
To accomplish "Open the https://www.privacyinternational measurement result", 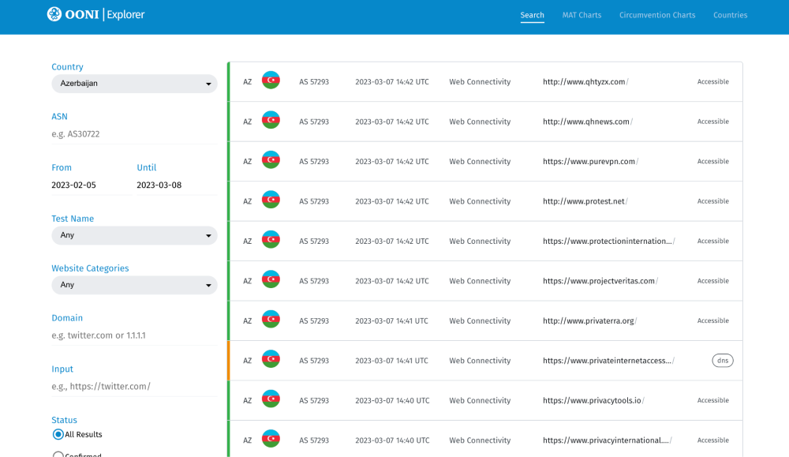I will pyautogui.click(x=606, y=440).
